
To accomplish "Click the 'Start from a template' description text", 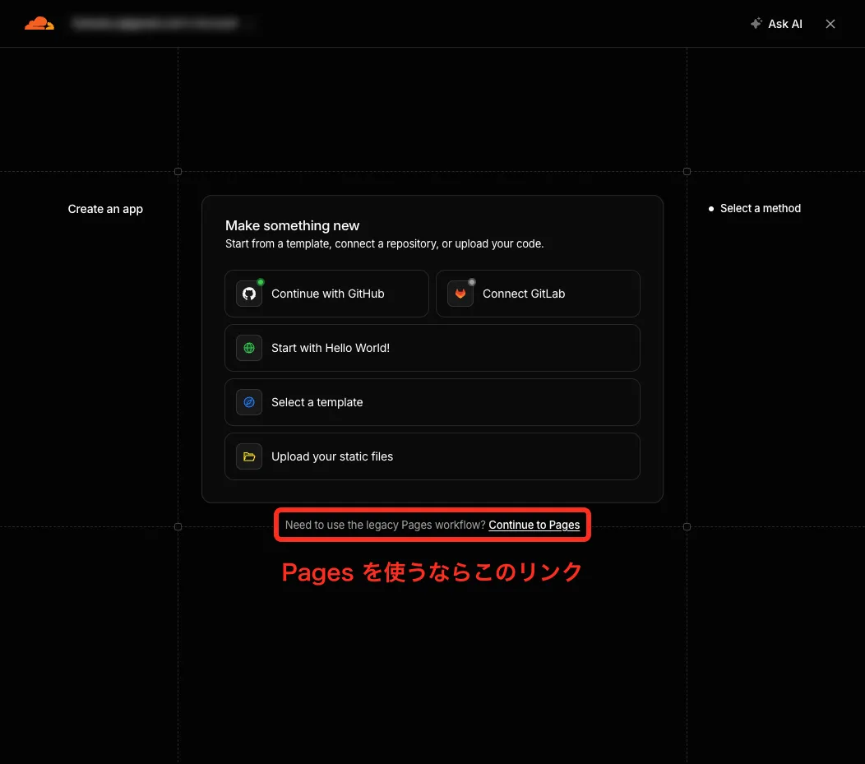I will (385, 243).
